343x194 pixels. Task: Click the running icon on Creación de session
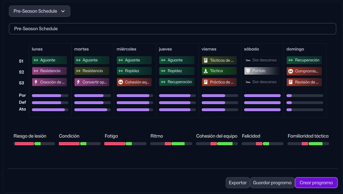(36, 82)
